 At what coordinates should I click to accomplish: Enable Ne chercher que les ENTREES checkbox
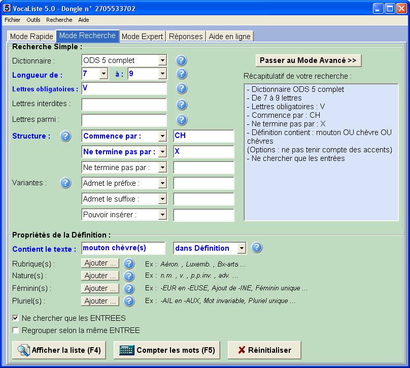(15, 318)
